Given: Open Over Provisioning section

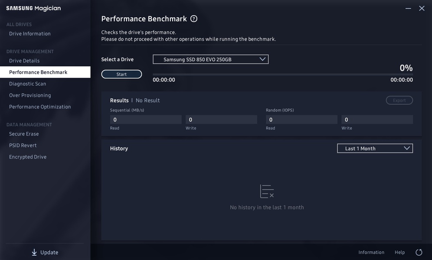Looking at the screenshot, I should [30, 95].
